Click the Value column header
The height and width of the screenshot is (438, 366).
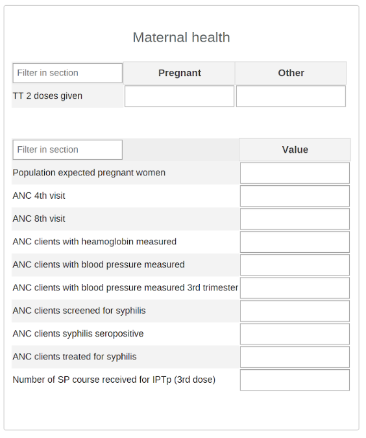295,149
